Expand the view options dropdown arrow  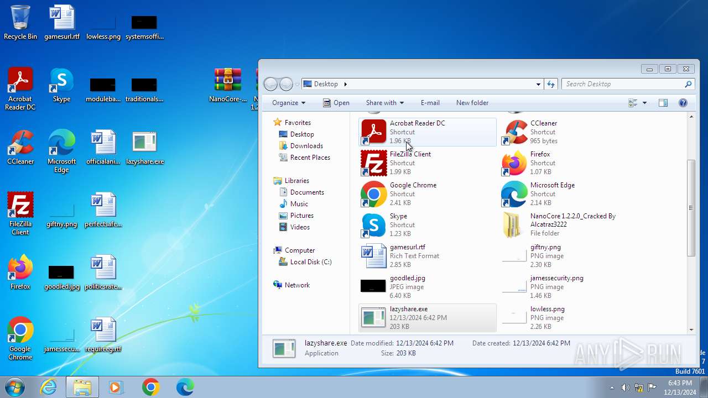pos(644,103)
